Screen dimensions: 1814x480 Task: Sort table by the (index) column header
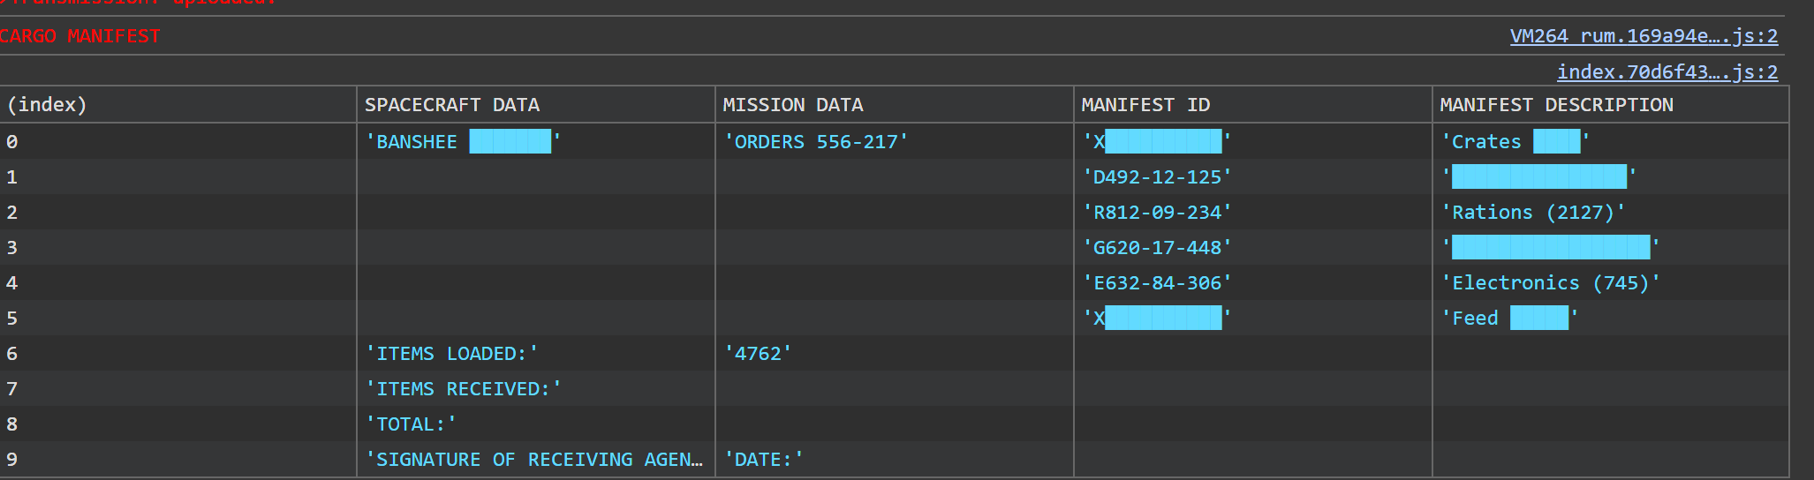coord(178,104)
